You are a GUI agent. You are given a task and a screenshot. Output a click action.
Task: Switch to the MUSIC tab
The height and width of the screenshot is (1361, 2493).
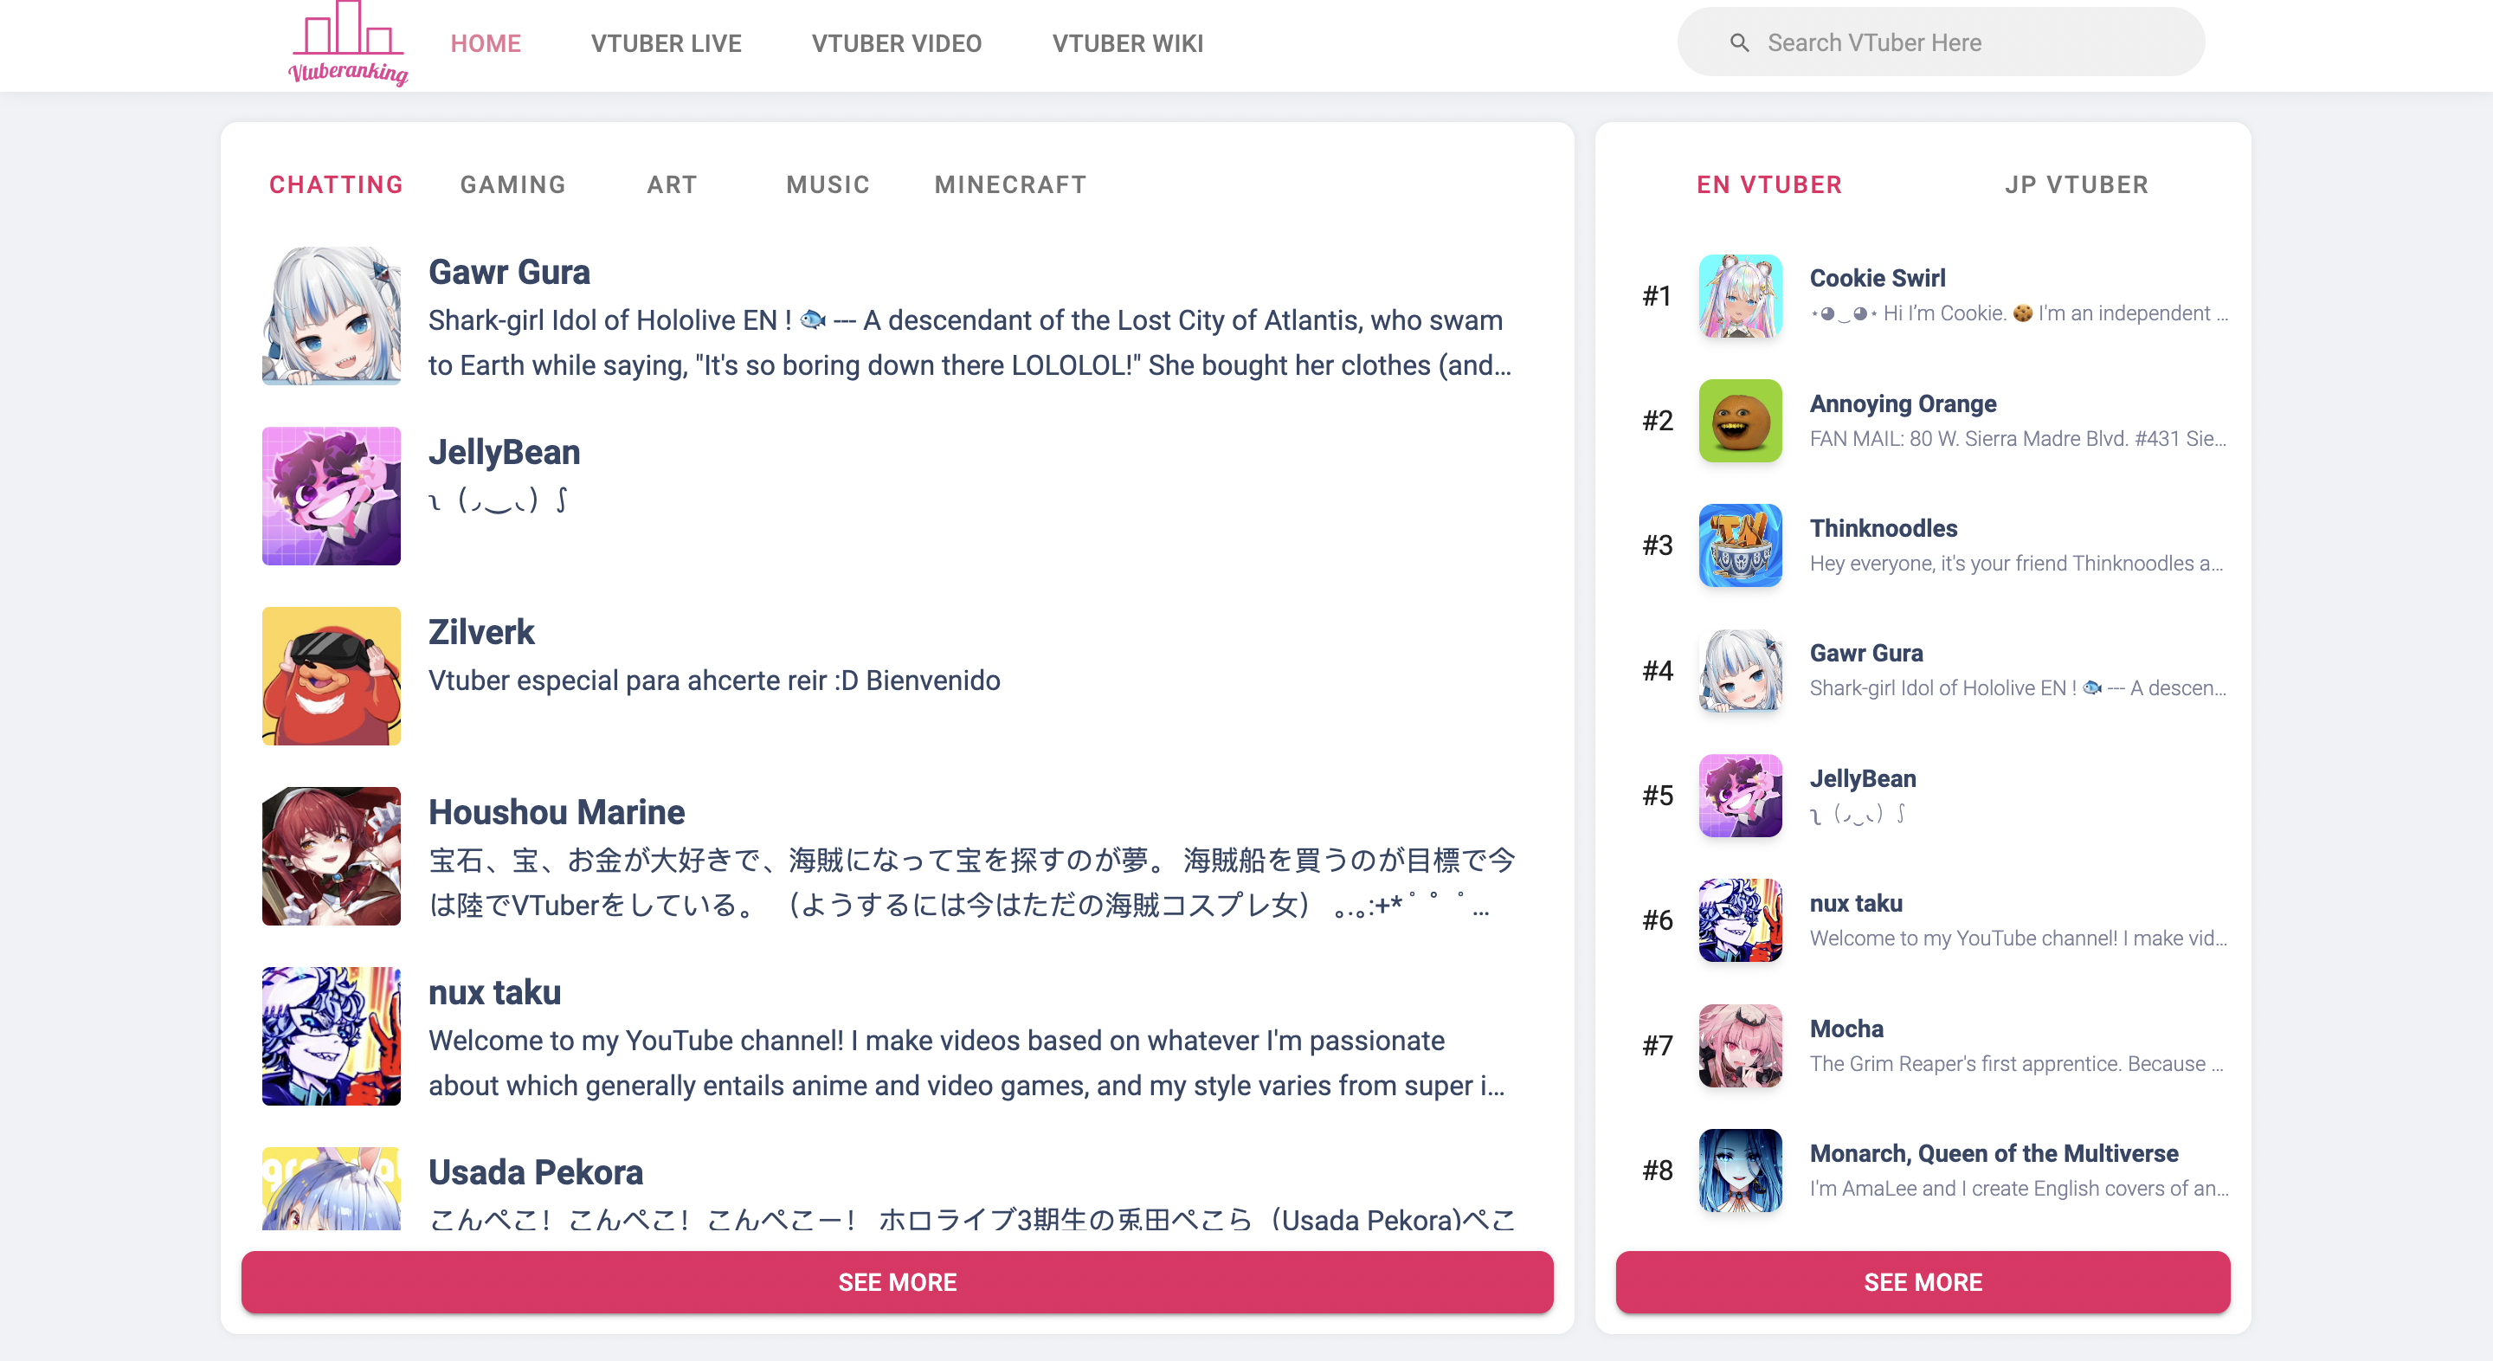click(828, 185)
